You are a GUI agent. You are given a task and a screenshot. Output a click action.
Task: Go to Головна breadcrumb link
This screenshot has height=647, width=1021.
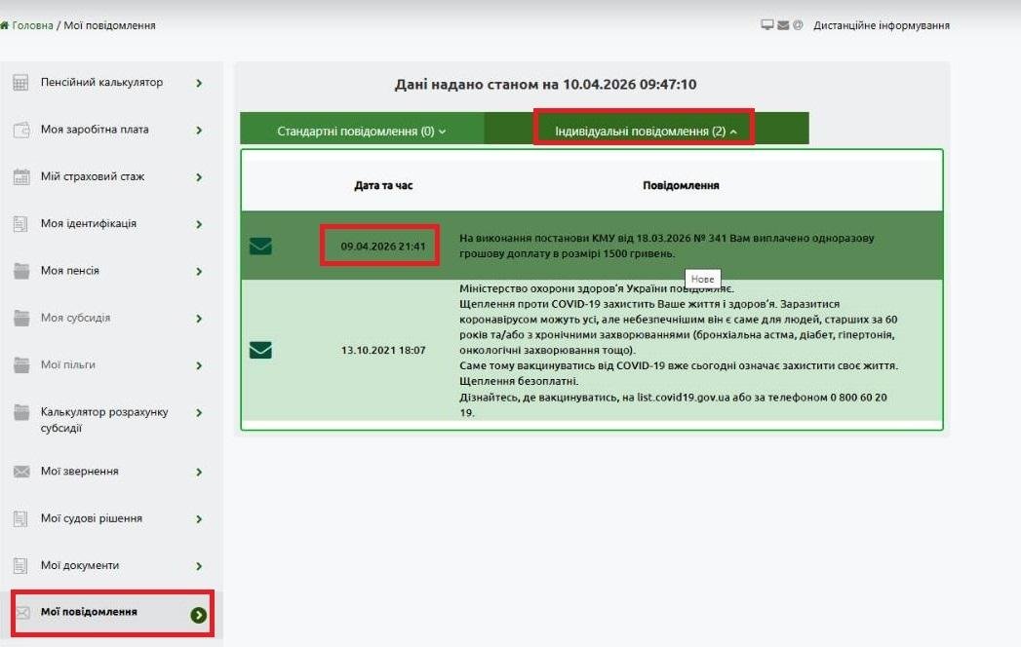(x=32, y=25)
